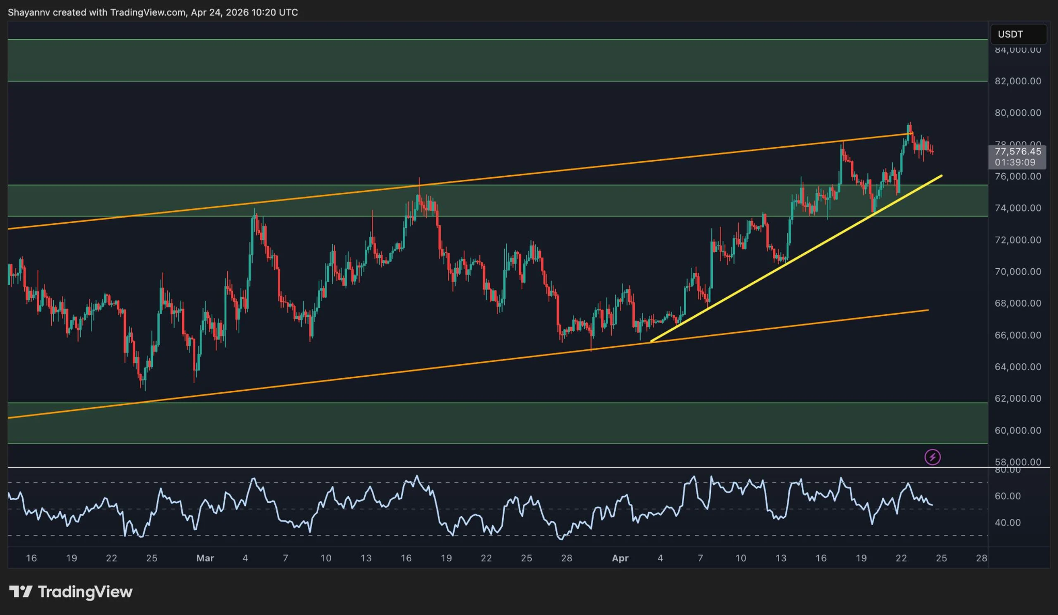Click the TradingView.com link text

[146, 12]
